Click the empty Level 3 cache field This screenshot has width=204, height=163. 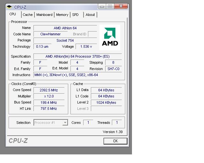point(106,109)
